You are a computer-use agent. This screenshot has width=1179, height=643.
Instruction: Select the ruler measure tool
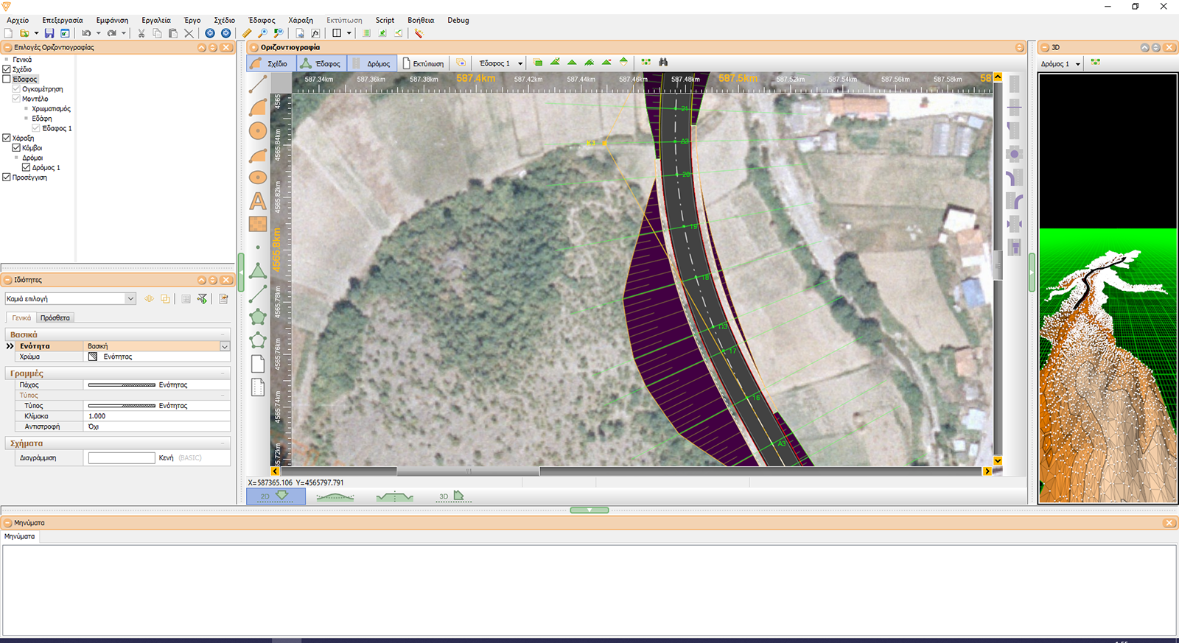click(x=247, y=33)
